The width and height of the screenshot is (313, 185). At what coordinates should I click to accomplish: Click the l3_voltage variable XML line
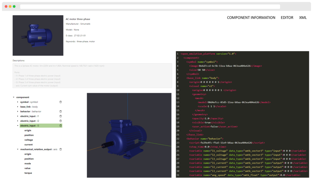(x=248, y=159)
